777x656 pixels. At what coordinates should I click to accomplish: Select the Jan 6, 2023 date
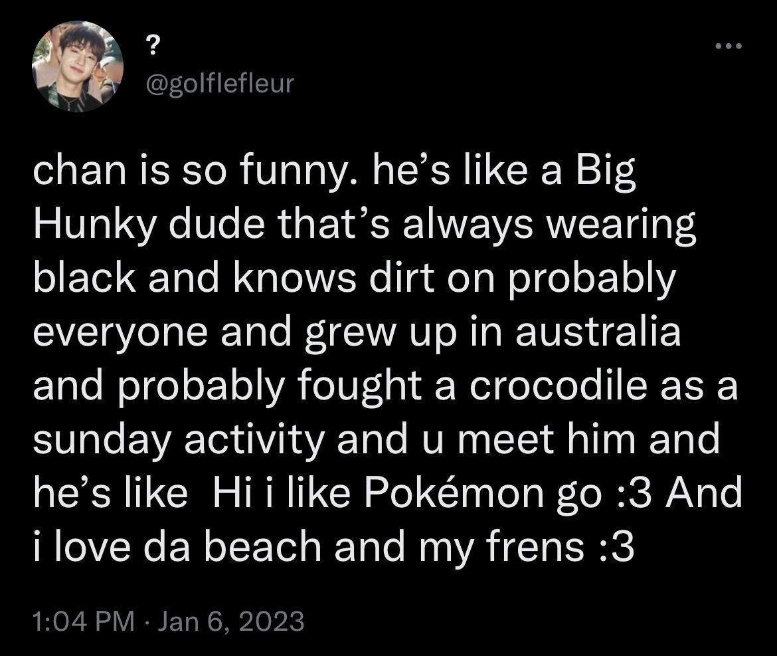pyautogui.click(x=230, y=621)
